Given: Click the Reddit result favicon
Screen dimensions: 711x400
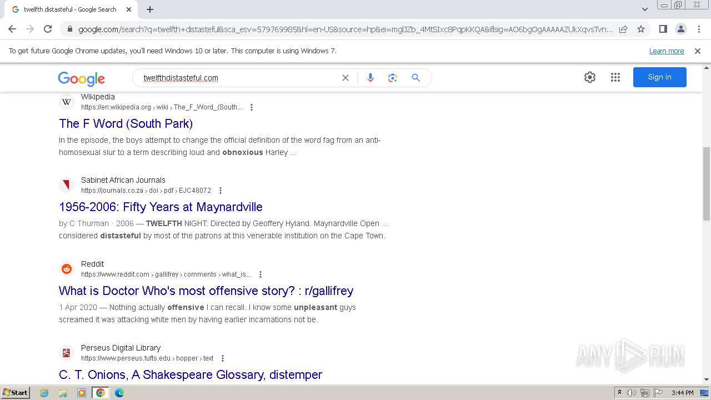Looking at the screenshot, I should (x=67, y=269).
